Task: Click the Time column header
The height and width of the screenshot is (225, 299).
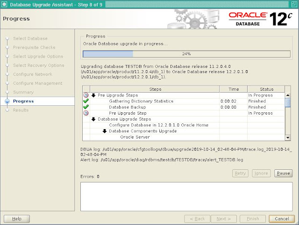Action: coord(234,89)
